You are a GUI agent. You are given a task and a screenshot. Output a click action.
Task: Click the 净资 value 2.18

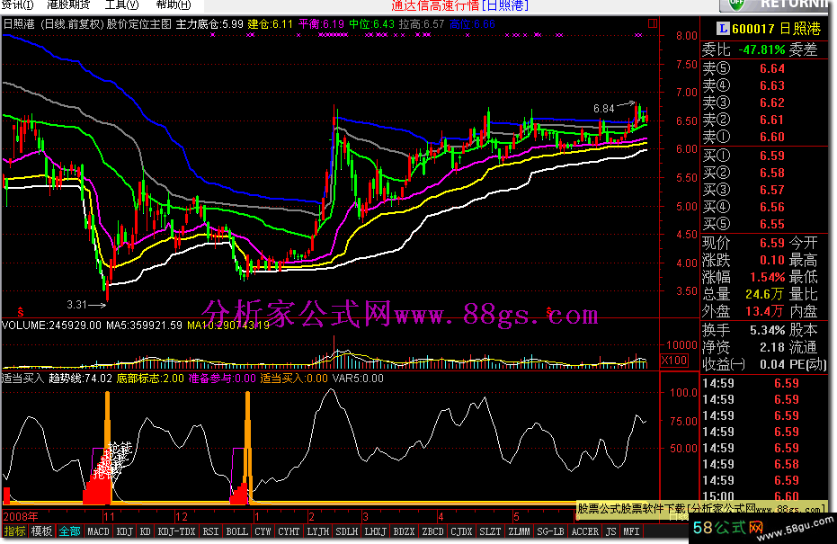point(772,348)
